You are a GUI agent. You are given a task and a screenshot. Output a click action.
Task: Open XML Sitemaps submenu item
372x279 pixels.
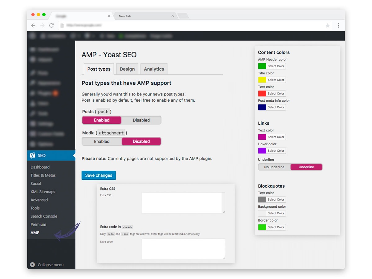coord(43,192)
